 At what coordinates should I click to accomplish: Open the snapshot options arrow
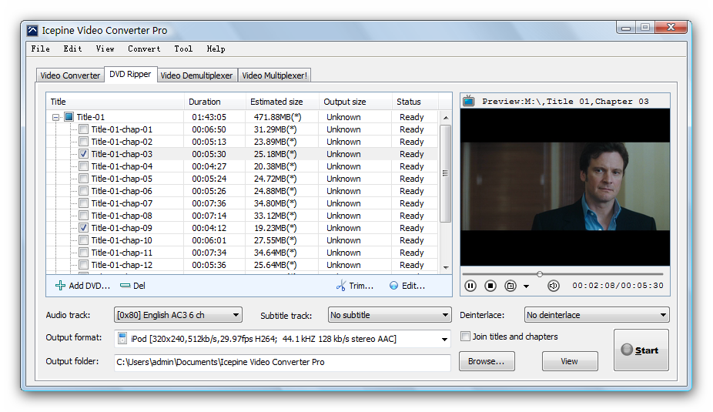(x=526, y=286)
